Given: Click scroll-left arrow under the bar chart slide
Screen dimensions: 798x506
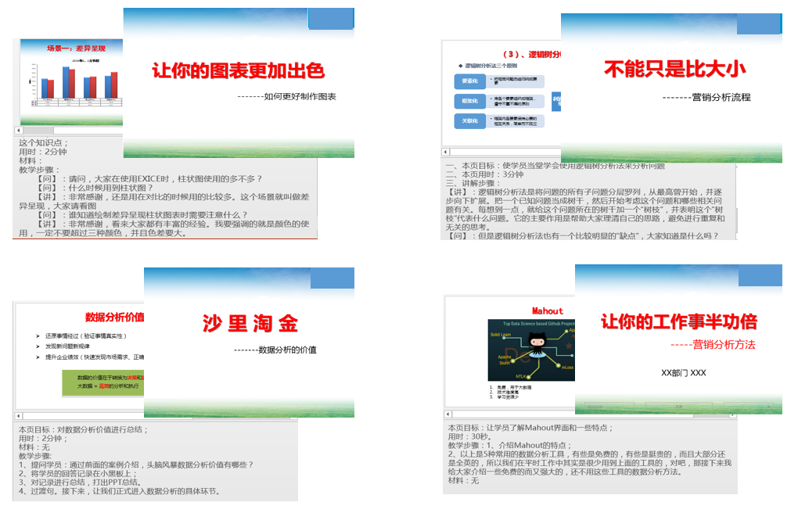Looking at the screenshot, I should (20, 130).
